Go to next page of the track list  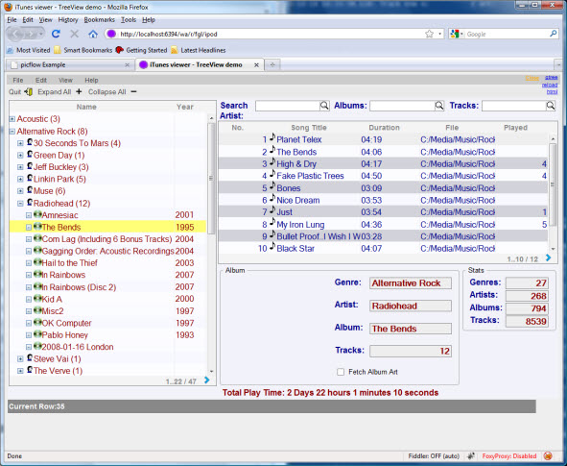pos(548,258)
